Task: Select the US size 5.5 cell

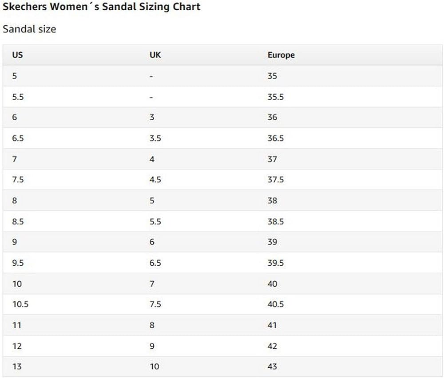Action: point(18,97)
